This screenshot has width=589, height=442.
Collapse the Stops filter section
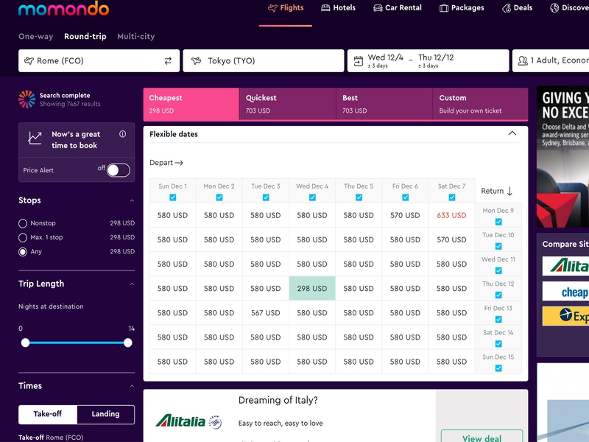132,200
